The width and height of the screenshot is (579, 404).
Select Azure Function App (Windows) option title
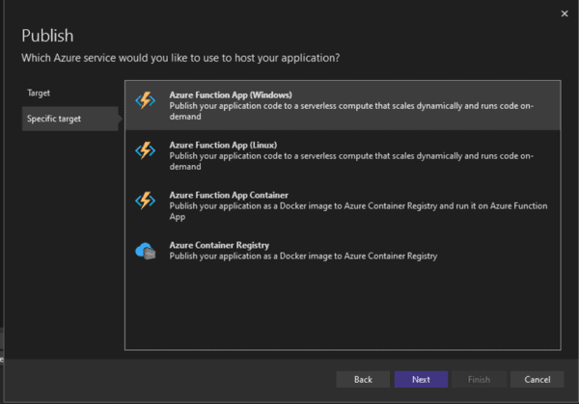(231, 94)
